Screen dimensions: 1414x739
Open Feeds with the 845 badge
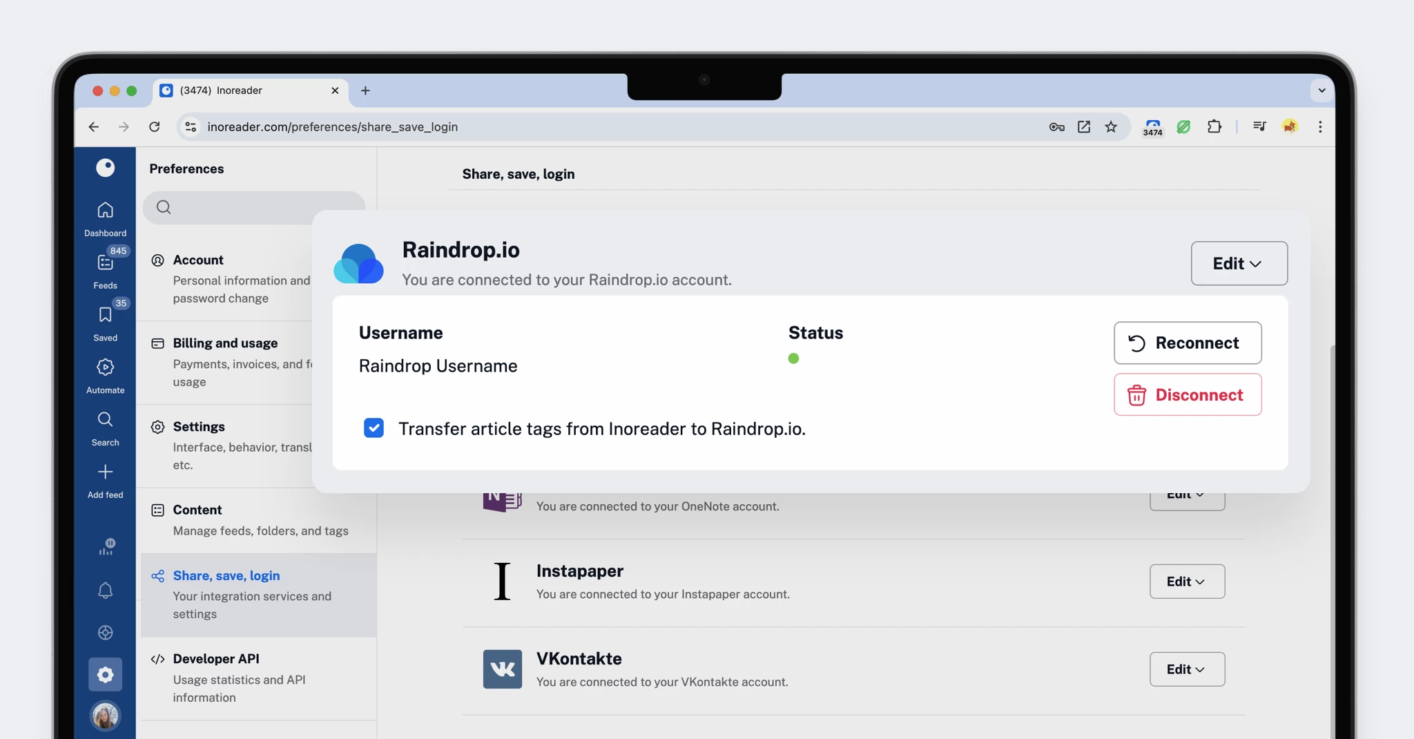coord(105,271)
